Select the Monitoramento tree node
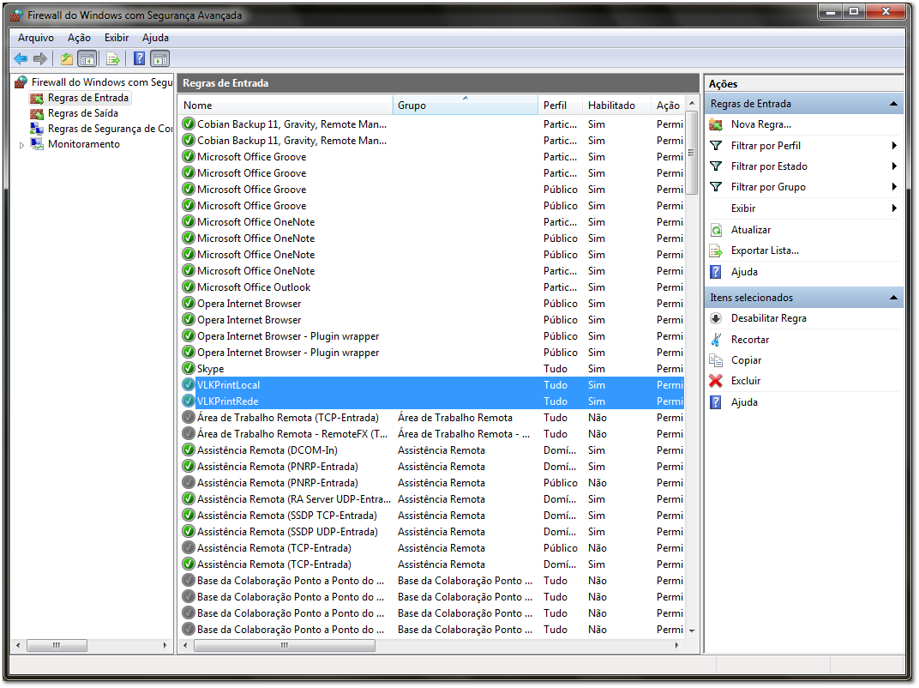The height and width of the screenshot is (688, 919). pyautogui.click(x=84, y=144)
